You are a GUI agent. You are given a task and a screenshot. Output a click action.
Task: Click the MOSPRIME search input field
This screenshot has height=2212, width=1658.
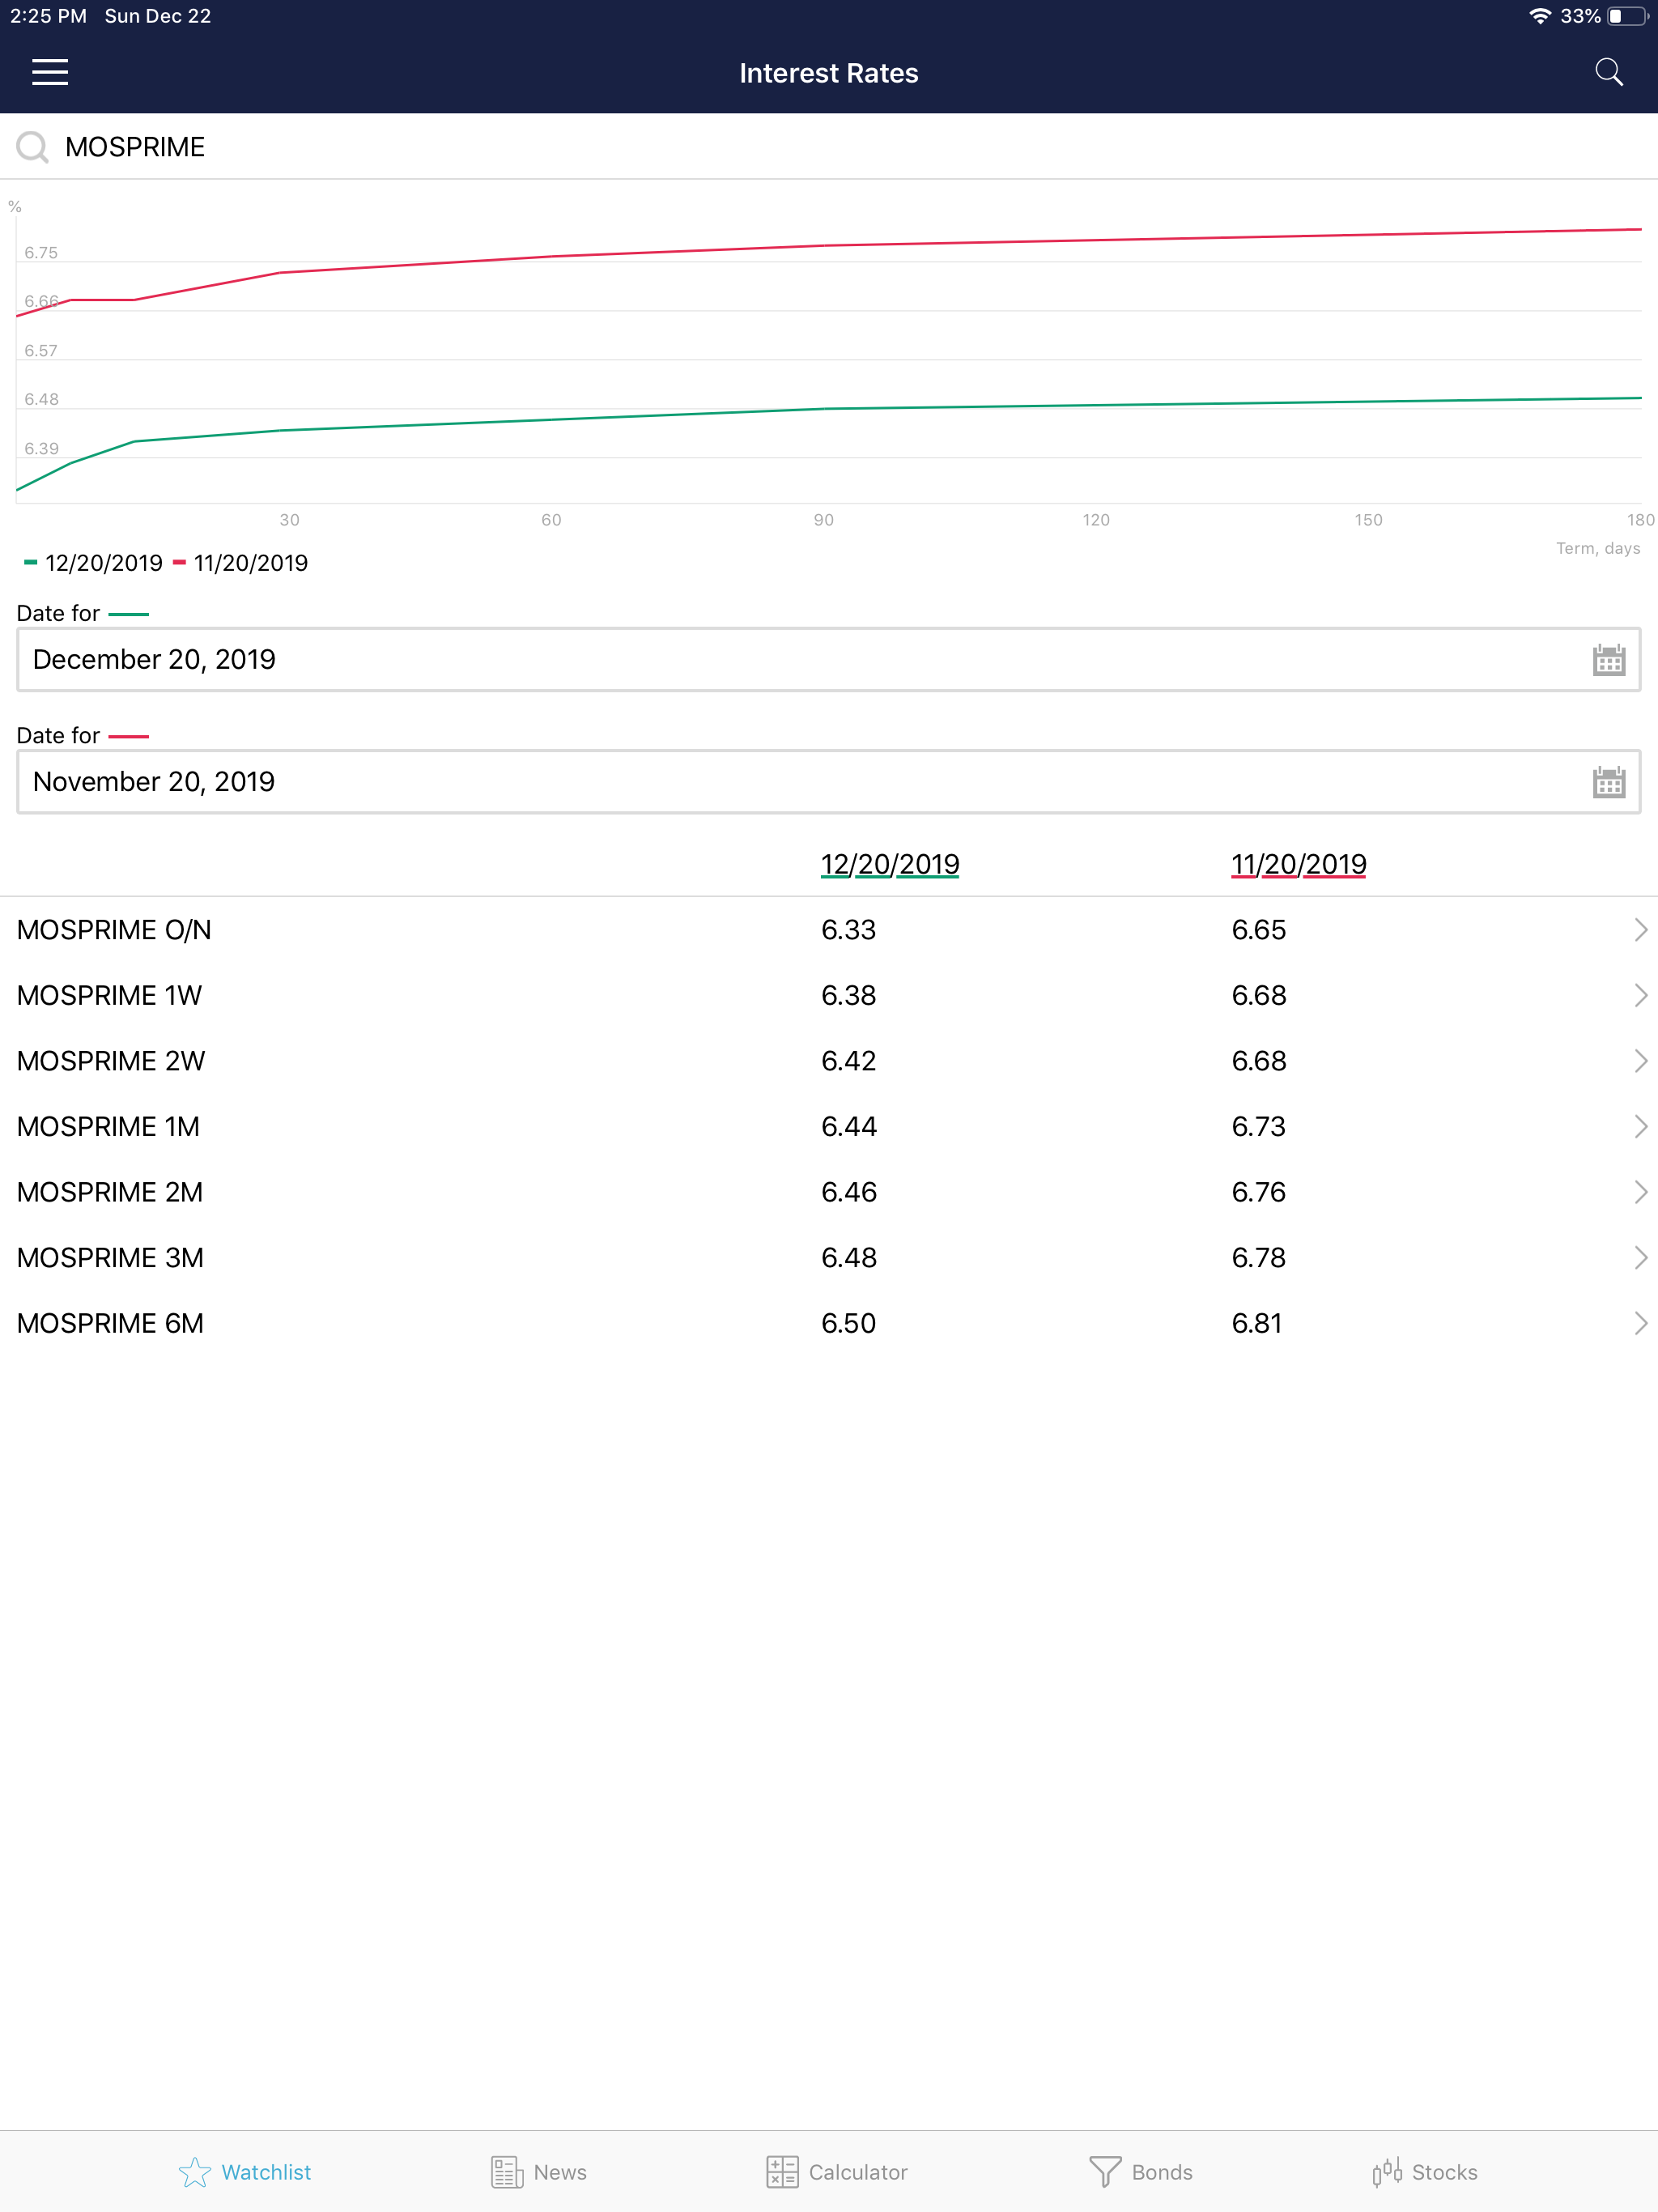coord(400,147)
